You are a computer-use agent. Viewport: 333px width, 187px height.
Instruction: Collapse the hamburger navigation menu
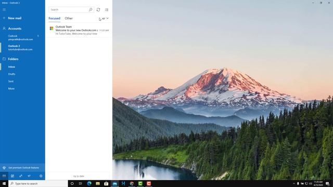[x=4, y=9]
